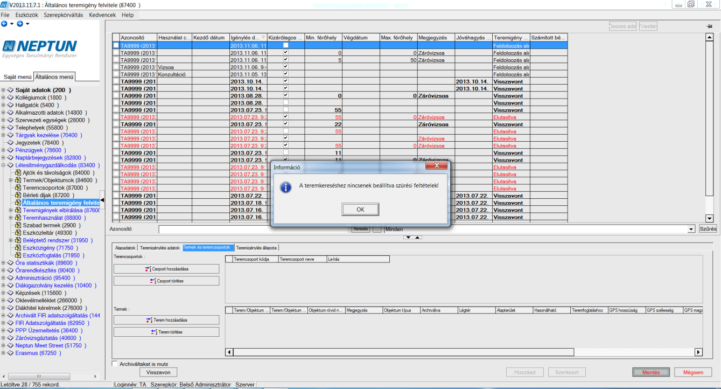Click the Mentés button
This screenshot has width=721, height=389.
[x=650, y=372]
